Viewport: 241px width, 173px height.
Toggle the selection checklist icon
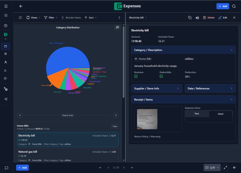point(20,18)
